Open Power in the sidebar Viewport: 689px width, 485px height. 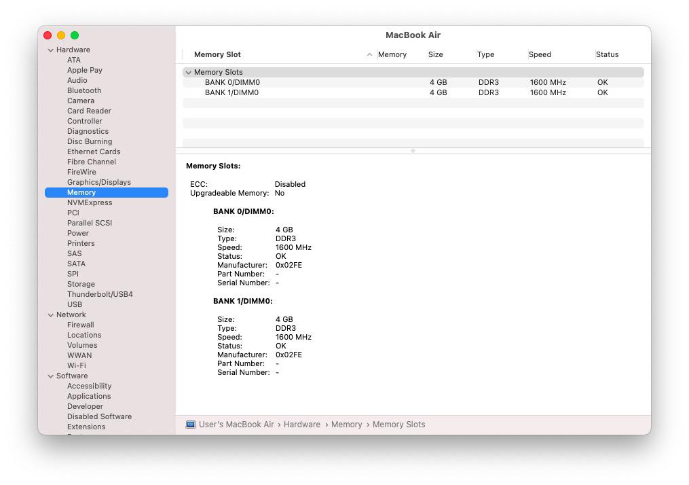pyautogui.click(x=78, y=233)
